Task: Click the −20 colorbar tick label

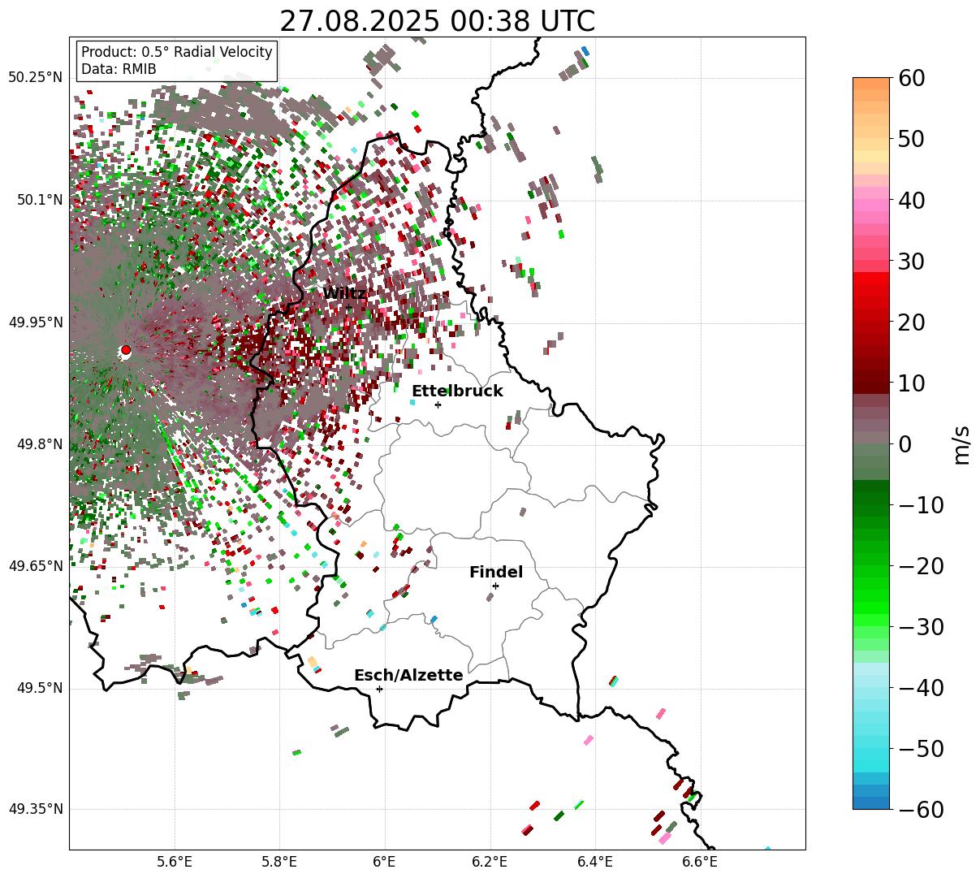Action: 921,566
